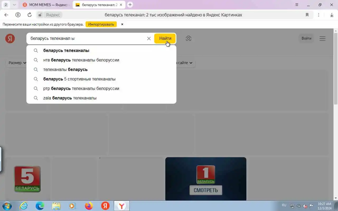Switch to MOM MEMES tab
The image size is (338, 211).
(46, 5)
